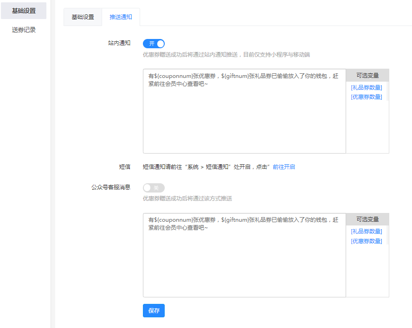Click inside the 站内通知 message text area

click(x=244, y=116)
